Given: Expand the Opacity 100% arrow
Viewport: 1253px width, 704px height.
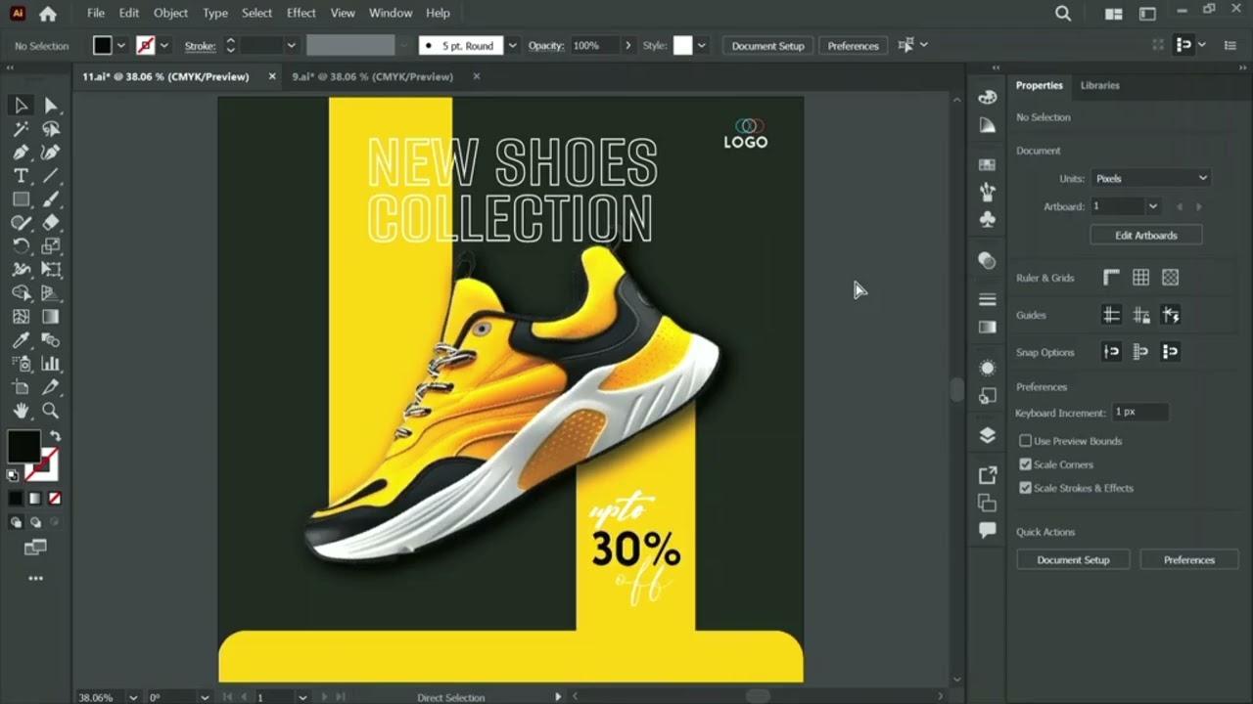Looking at the screenshot, I should coord(626,46).
